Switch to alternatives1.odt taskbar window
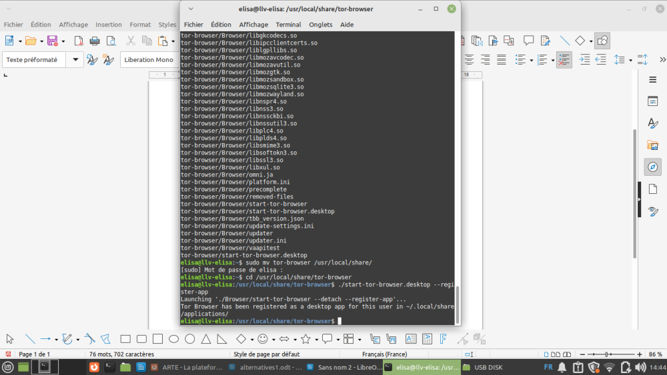667x375 pixels. [x=265, y=367]
